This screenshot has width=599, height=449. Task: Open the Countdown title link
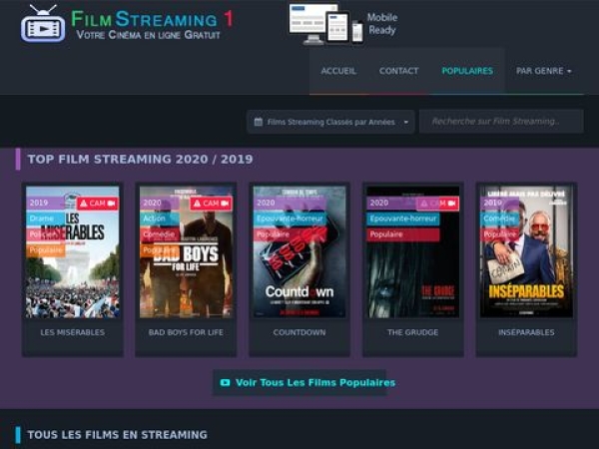(x=299, y=332)
